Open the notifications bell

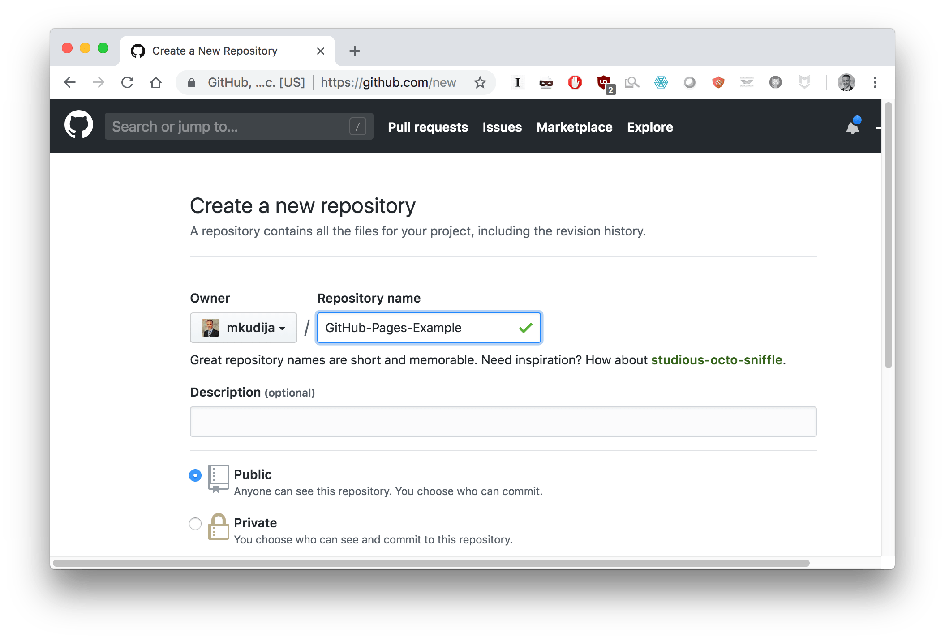852,128
